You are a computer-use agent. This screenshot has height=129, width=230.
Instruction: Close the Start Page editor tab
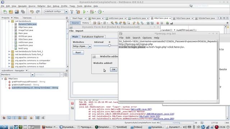pos(85,18)
